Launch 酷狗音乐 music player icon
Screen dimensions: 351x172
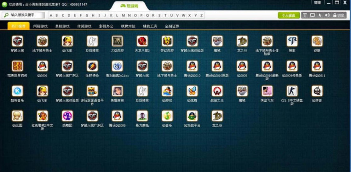pyautogui.click(x=17, y=91)
